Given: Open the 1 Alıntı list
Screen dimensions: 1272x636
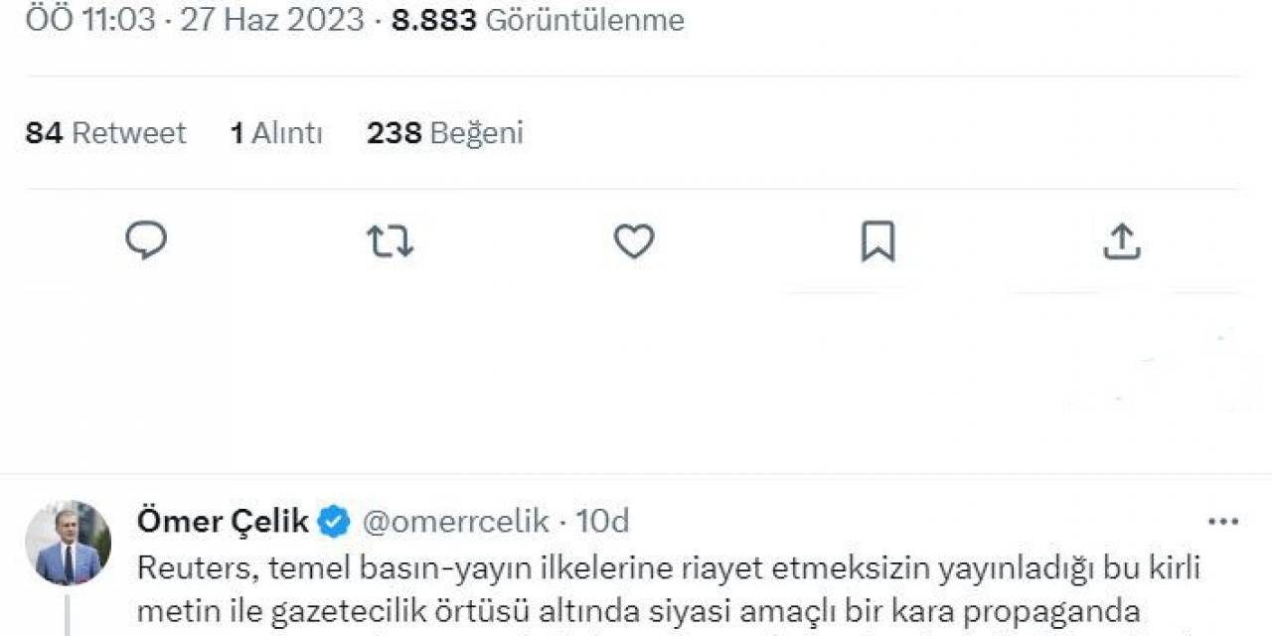Looking at the screenshot, I should point(276,132).
